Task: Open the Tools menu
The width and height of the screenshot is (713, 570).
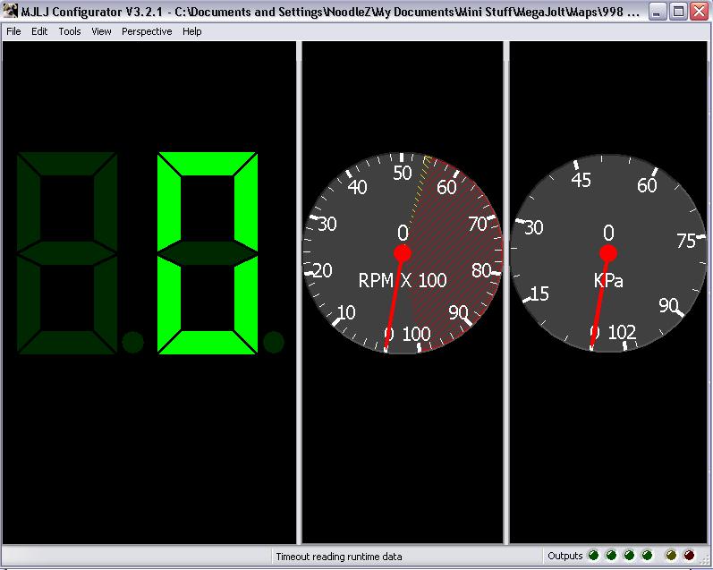Action: coord(70,31)
